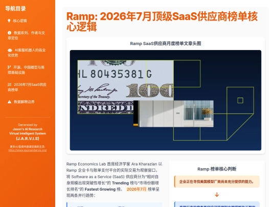Screen dimensions: 276x207
Task: Click the warning triangle icon beside 数据解释边界
Action: 10,102
